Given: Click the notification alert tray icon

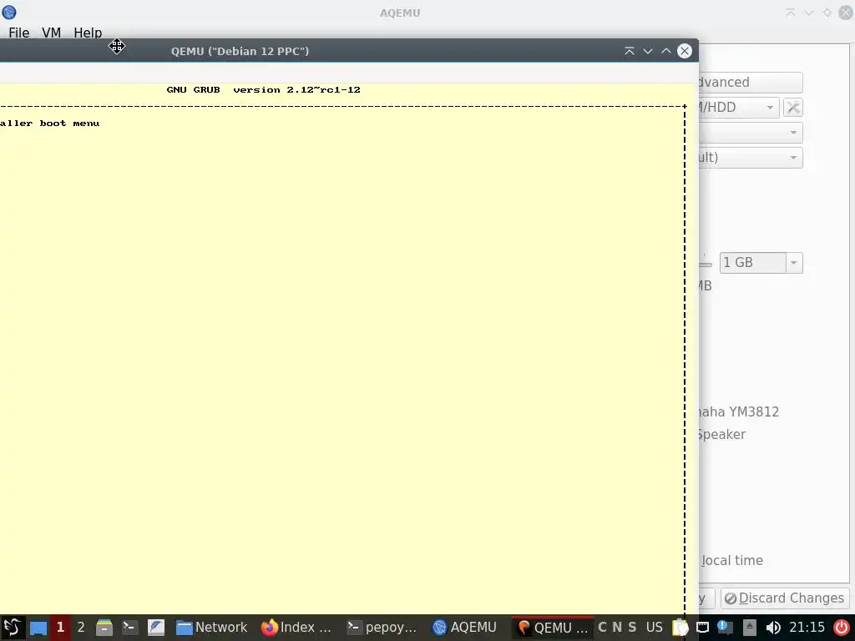Looking at the screenshot, I should tap(726, 628).
